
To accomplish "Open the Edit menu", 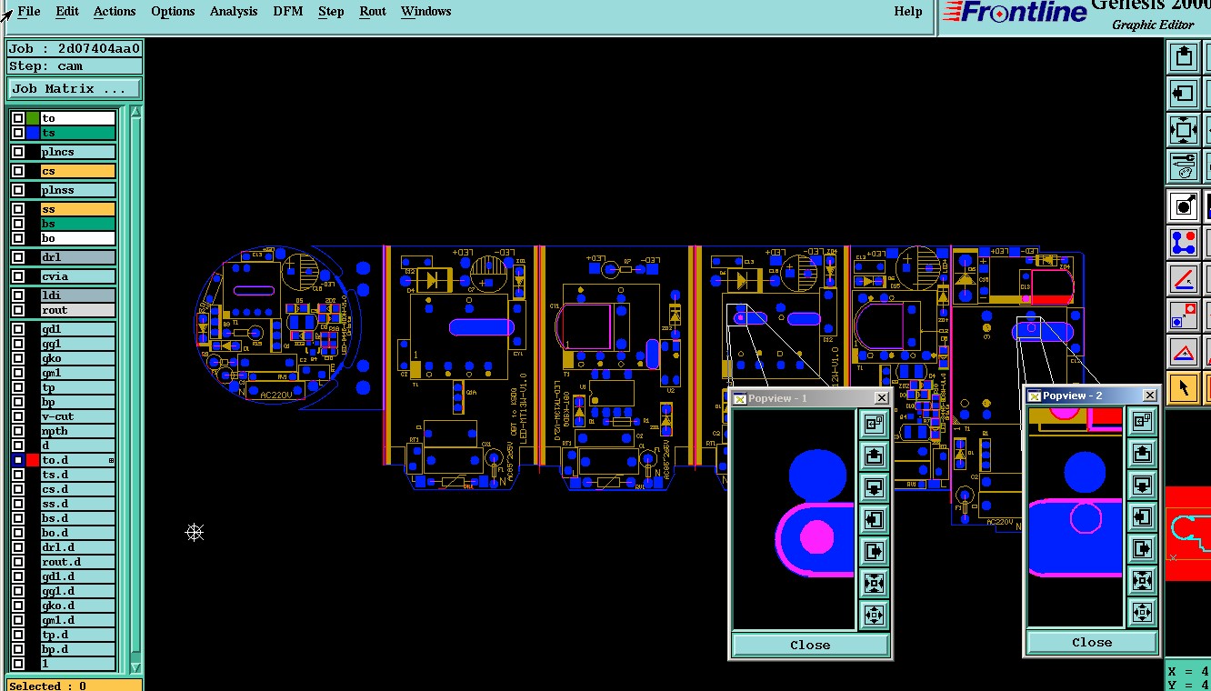I will click(x=67, y=12).
